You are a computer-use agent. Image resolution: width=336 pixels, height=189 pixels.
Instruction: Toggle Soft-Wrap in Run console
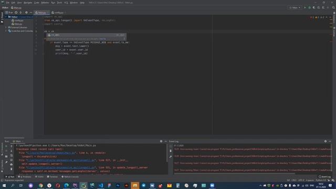pos(12,155)
